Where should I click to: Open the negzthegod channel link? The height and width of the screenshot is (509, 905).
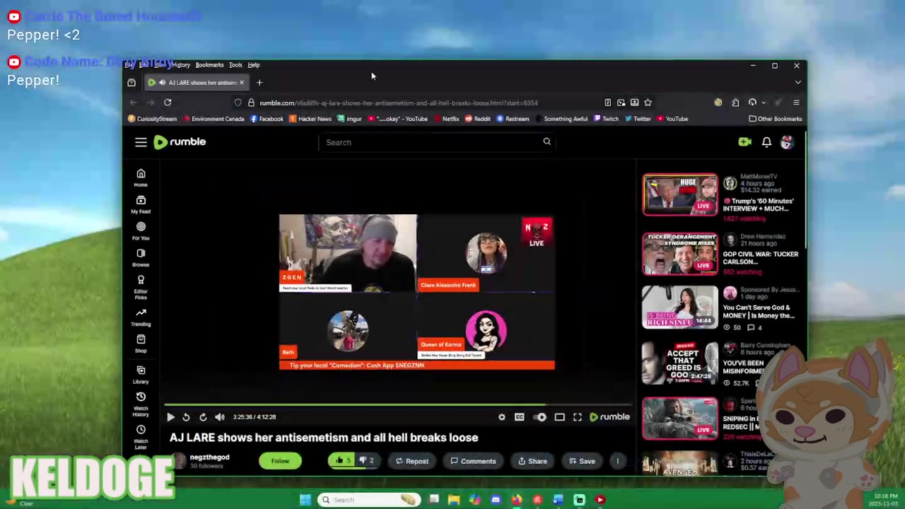tap(209, 457)
